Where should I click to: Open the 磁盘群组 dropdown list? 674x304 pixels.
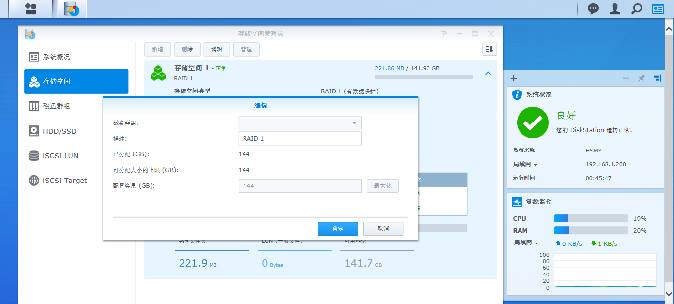pos(300,122)
